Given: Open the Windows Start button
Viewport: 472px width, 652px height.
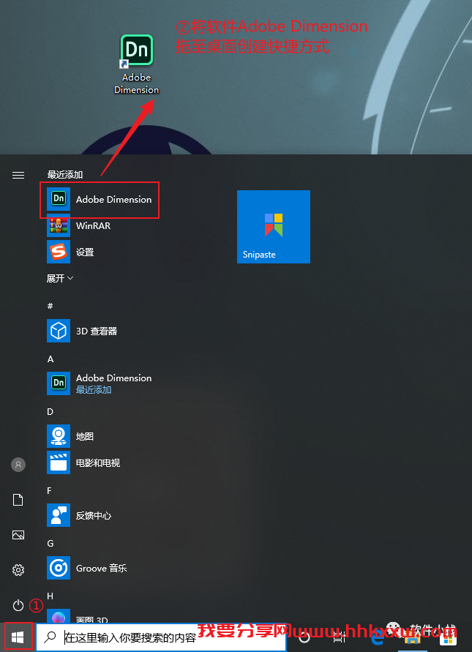Looking at the screenshot, I should [17, 637].
